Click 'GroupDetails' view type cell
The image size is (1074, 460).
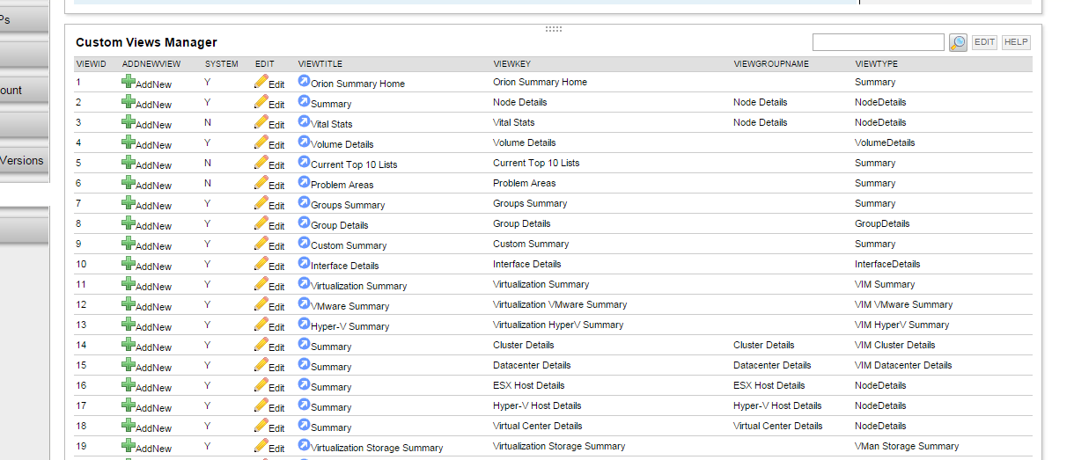click(x=882, y=223)
